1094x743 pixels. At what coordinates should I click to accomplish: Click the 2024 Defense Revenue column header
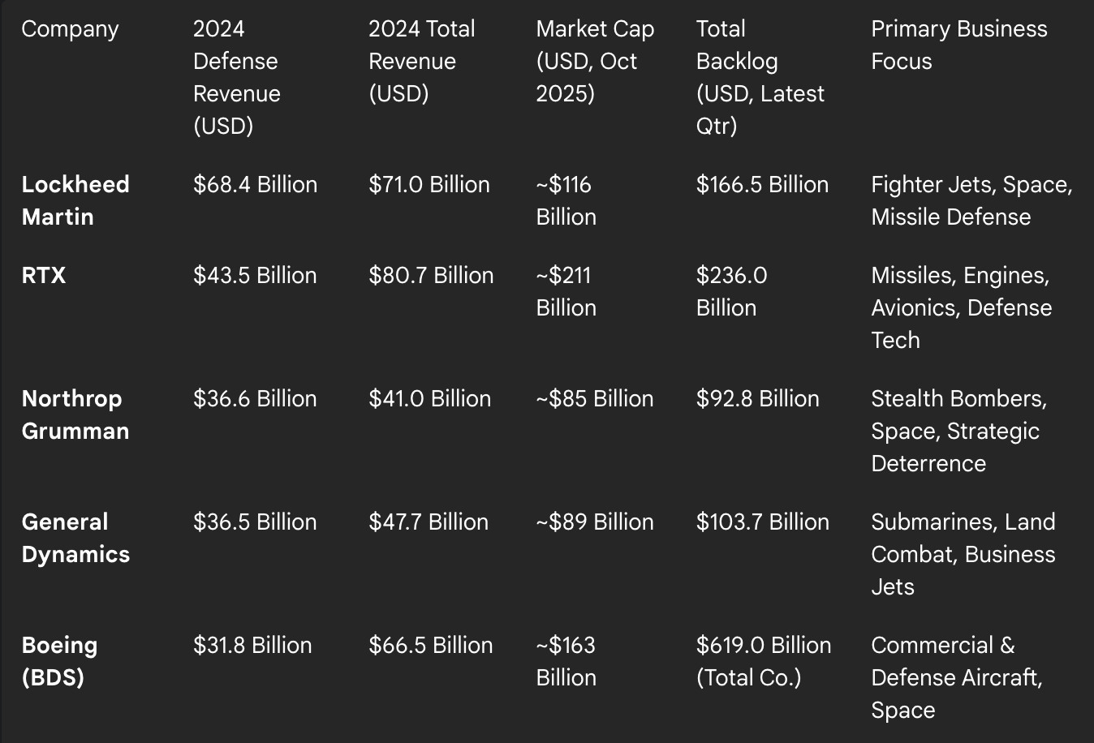point(236,77)
